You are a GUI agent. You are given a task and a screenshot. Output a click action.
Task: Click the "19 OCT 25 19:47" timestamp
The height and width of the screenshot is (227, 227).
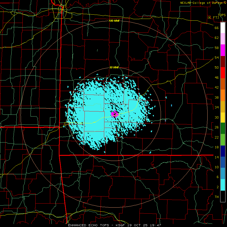pos(144,225)
